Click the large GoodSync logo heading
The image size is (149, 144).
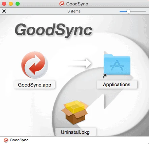53,30
